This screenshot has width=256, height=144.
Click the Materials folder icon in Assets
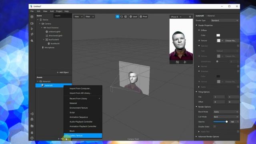pyautogui.click(x=41, y=82)
